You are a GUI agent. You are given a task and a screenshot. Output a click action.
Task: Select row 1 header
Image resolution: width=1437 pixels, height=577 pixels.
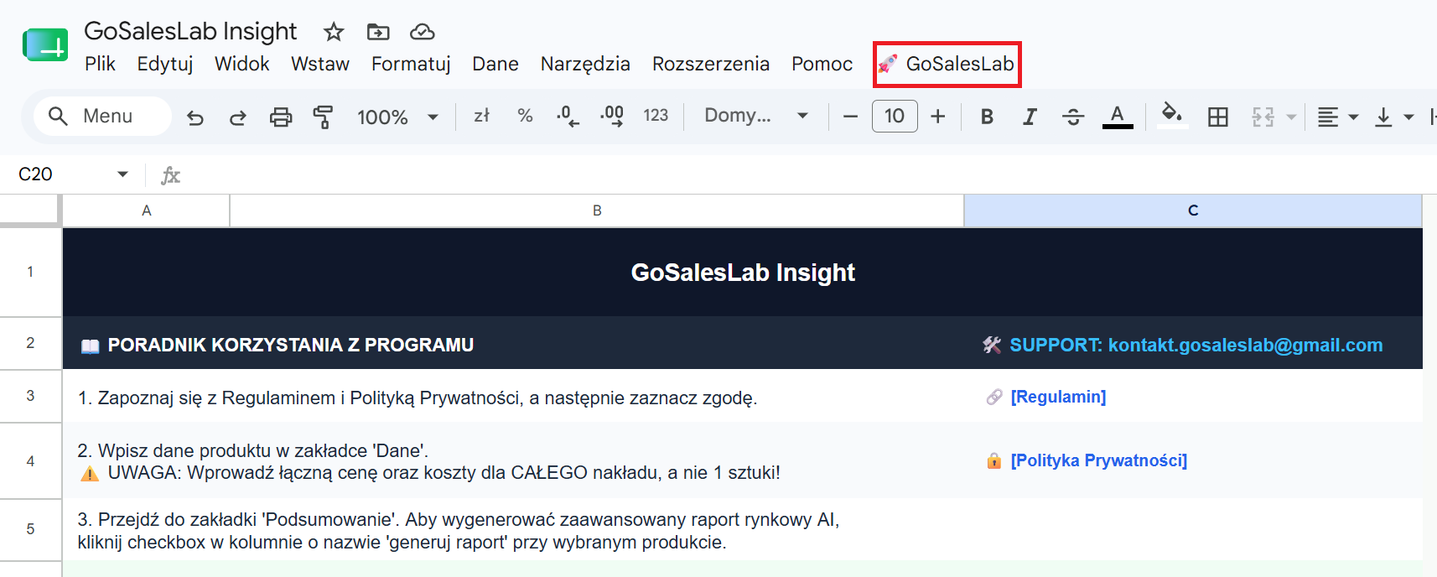click(x=30, y=272)
